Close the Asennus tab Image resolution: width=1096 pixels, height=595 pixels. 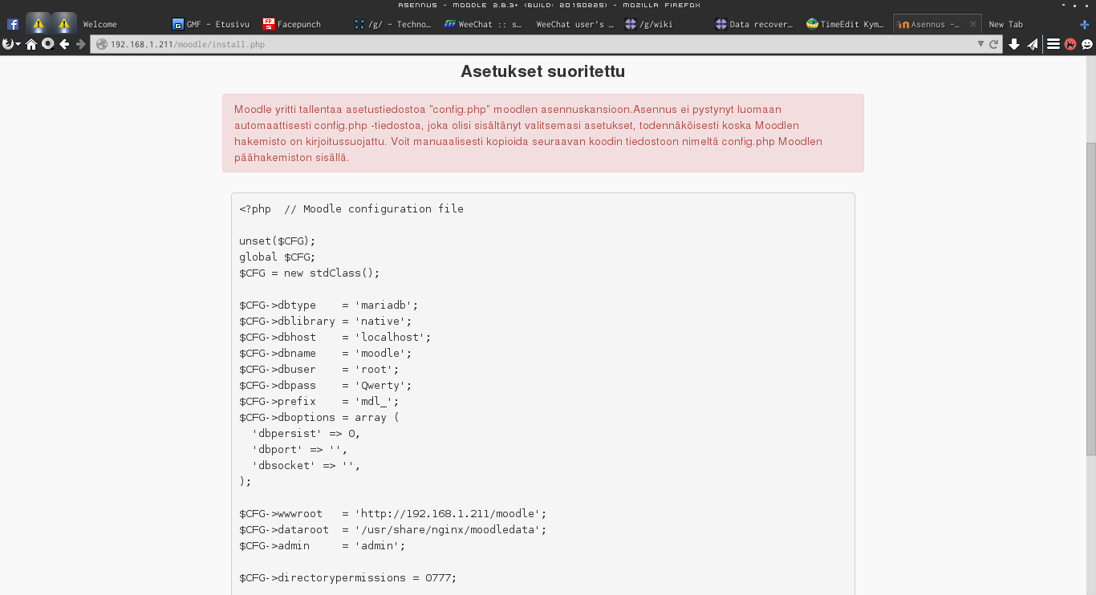pyautogui.click(x=973, y=24)
